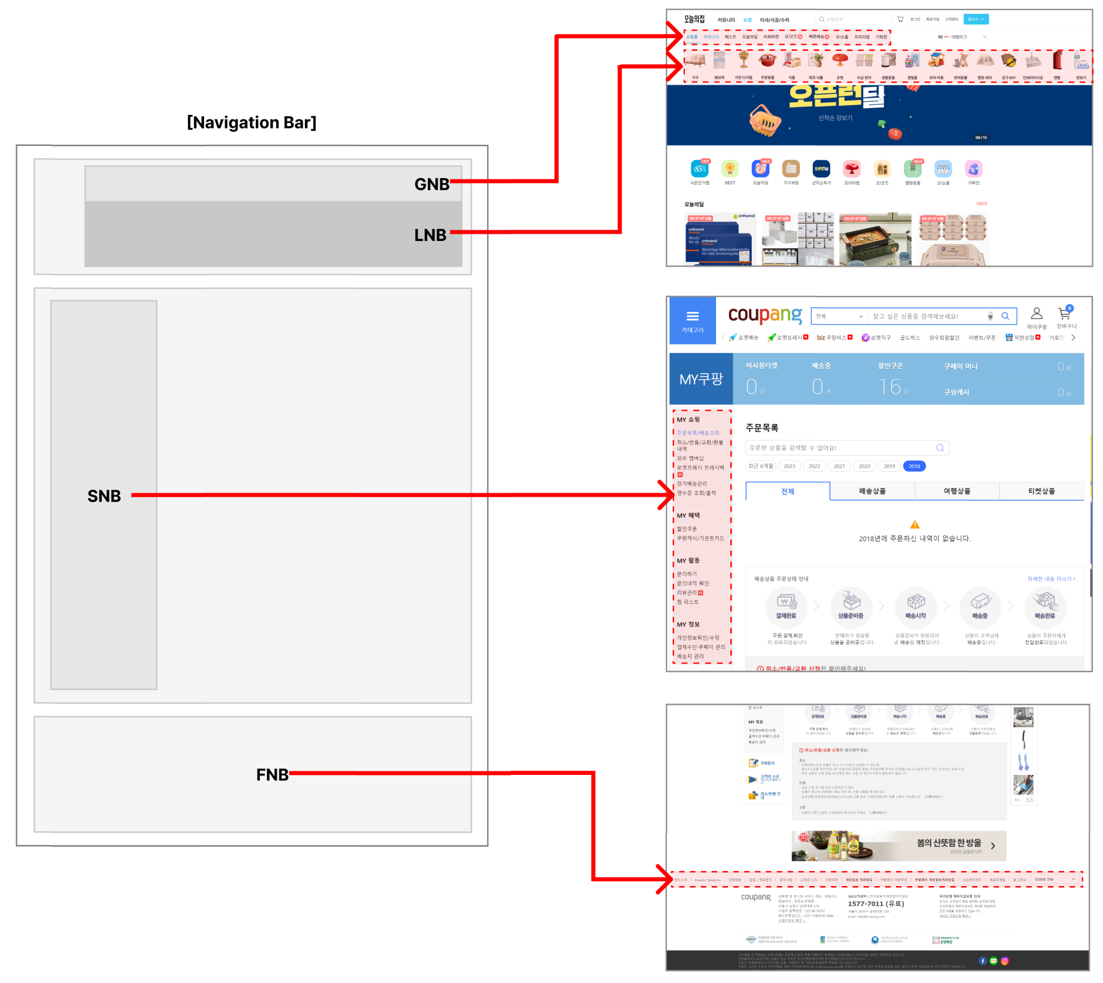The width and height of the screenshot is (1103, 983).
Task: Switch to the 쇼핑 top menu
Action: pos(747,20)
